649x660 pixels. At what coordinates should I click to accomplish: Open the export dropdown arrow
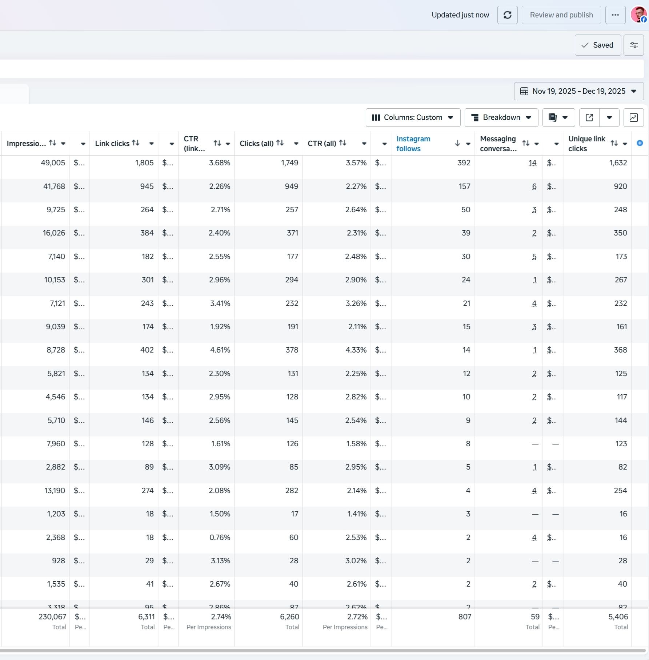point(609,117)
